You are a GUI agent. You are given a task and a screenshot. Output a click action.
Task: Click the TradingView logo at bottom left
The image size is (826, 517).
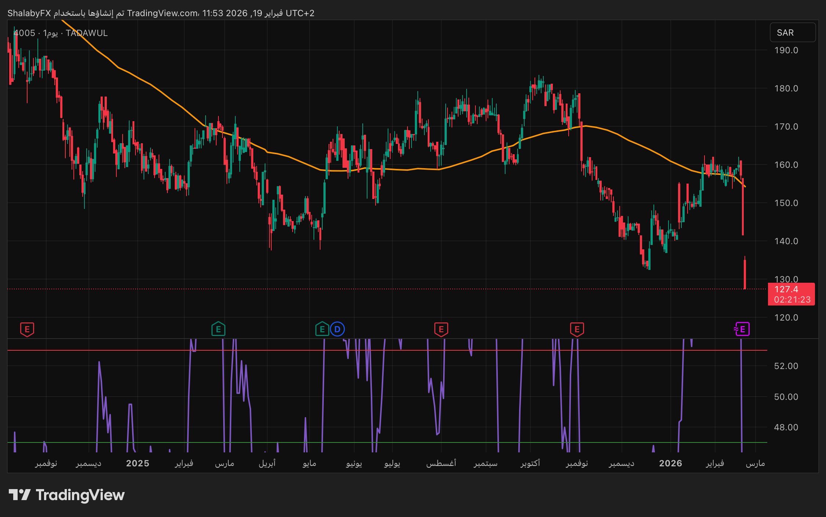(x=66, y=495)
